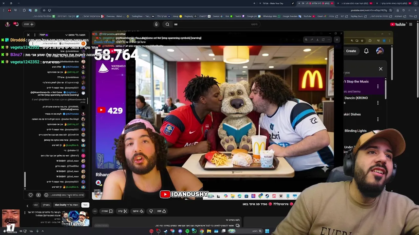Click the share (שיתוף) button

tap(138, 211)
